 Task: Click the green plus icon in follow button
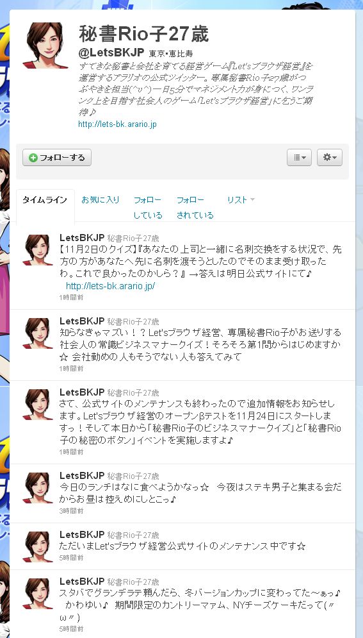(x=33, y=158)
